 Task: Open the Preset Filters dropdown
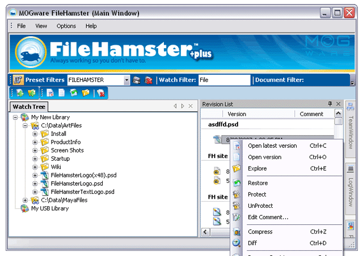pos(126,80)
